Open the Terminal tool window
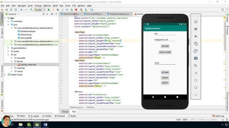Screen dimensions: 229x128 (60, 116)
